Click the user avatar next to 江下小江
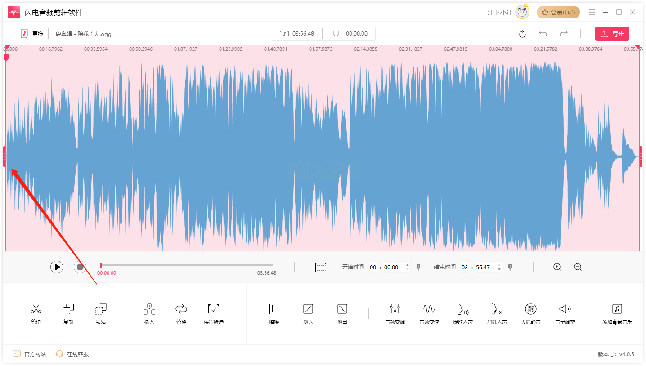 point(522,12)
